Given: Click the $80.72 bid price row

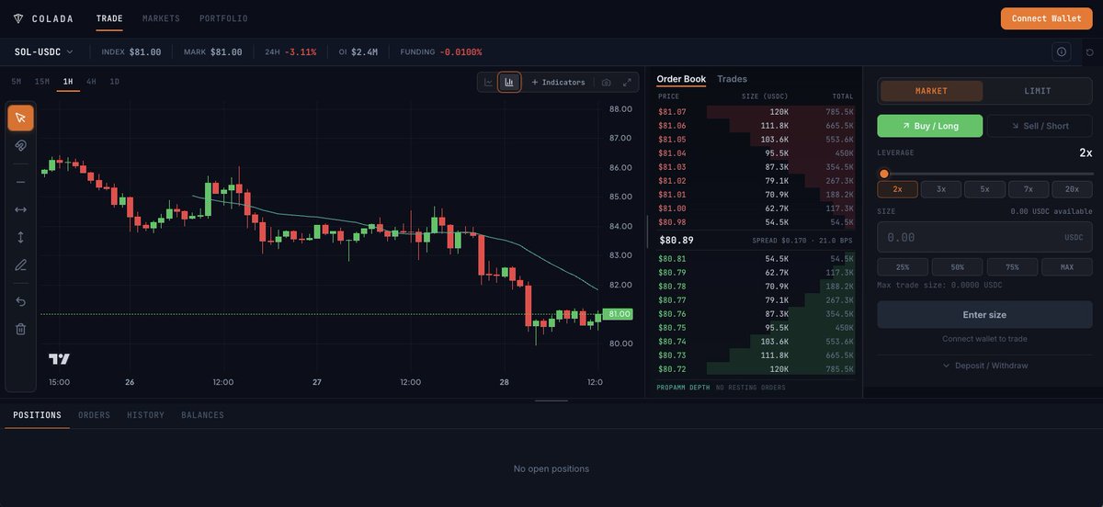Looking at the screenshot, I should [x=756, y=369].
